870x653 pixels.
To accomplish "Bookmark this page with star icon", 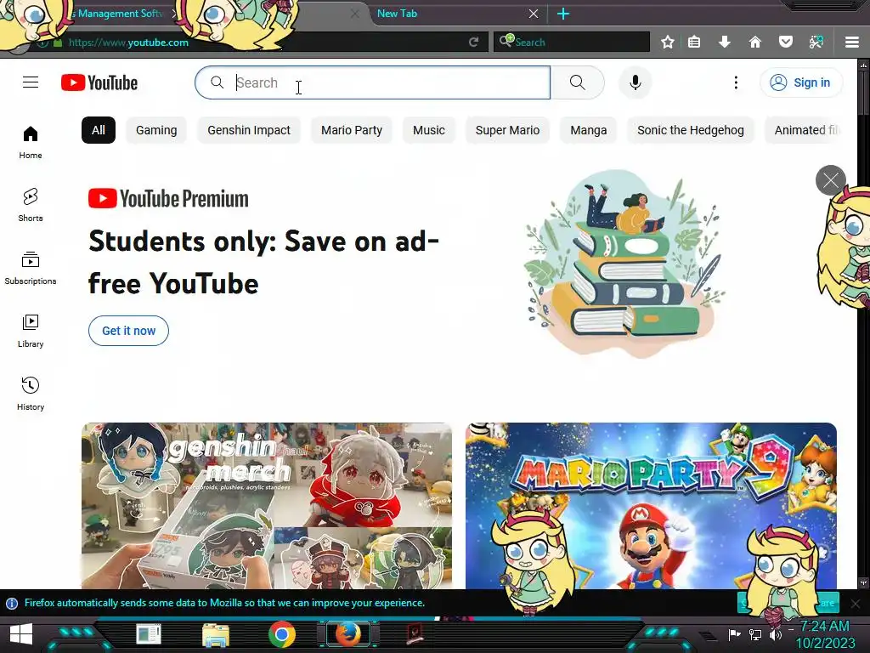I will click(x=668, y=43).
